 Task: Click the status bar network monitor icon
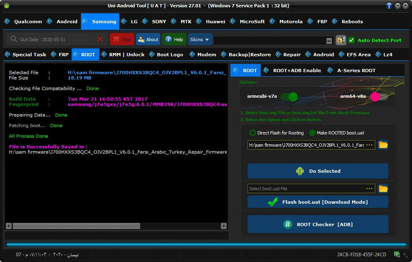397,254
